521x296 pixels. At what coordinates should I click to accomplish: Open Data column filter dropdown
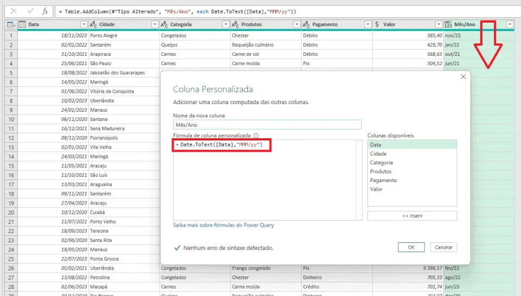point(84,24)
